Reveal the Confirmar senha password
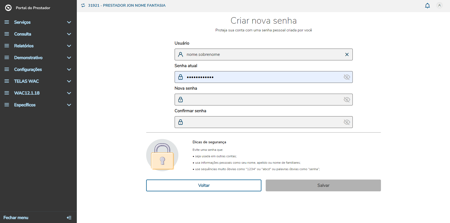450x223 pixels. pos(347,122)
